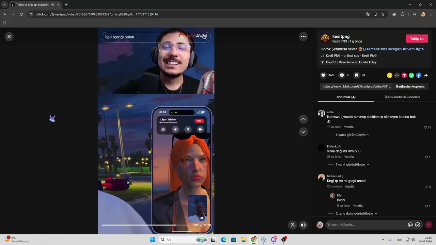Screen dimensions: 436x245
Task: Click the video progress bar
Action: [x=145, y=225]
